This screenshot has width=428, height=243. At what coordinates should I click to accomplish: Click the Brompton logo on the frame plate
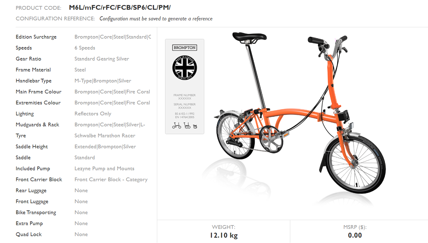(x=185, y=48)
